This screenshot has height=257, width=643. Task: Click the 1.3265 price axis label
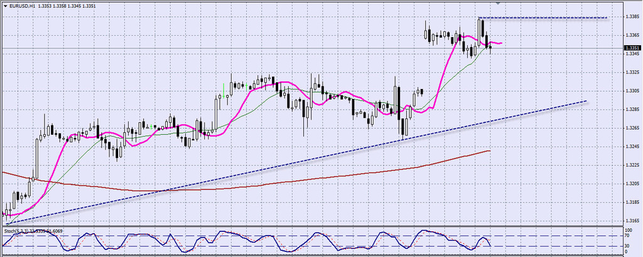[x=631, y=128]
